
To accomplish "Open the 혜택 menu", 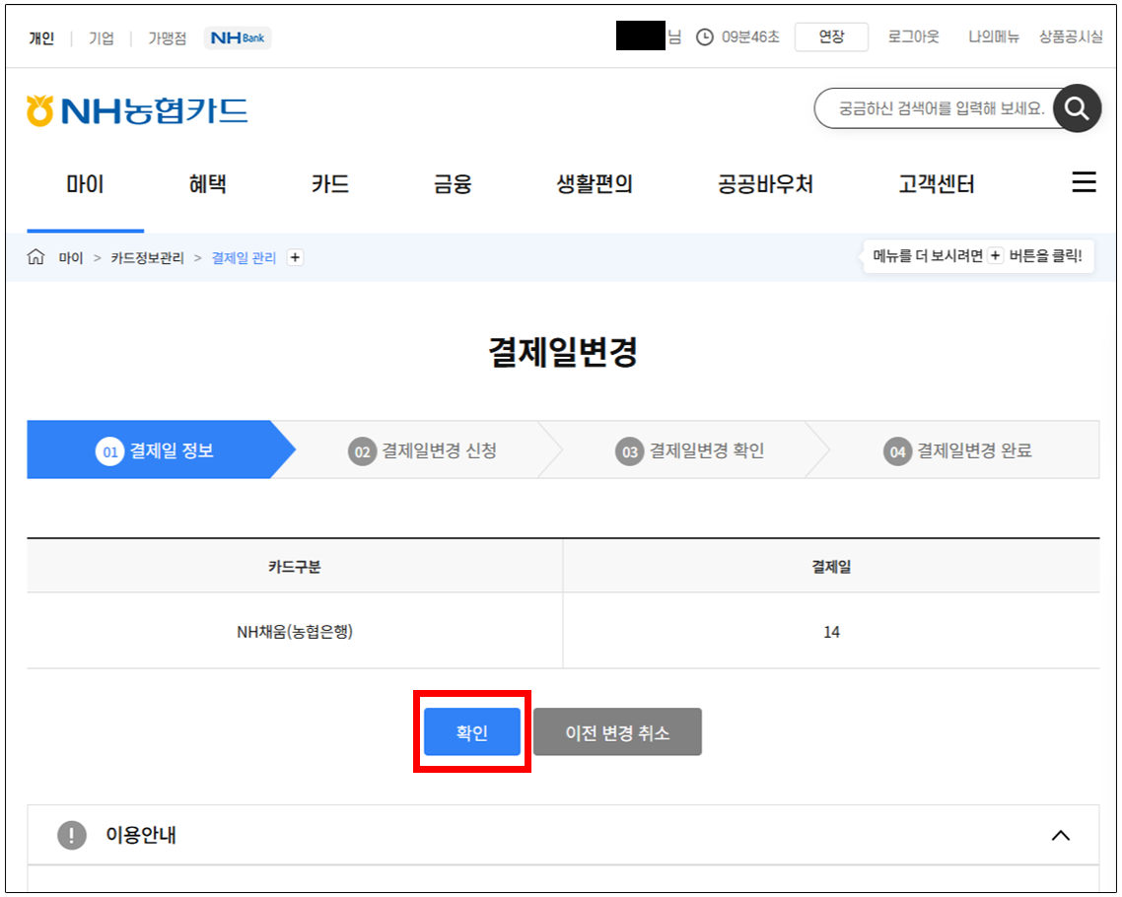I will [207, 184].
